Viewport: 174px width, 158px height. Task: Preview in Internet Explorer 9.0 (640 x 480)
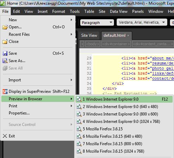[x=124, y=107]
